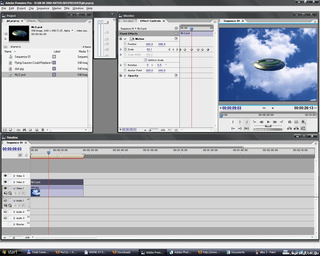Open the Fit zoom level dropdown
Image resolution: width=320 pixels, height=256 pixels.
pyautogui.click(x=272, y=108)
